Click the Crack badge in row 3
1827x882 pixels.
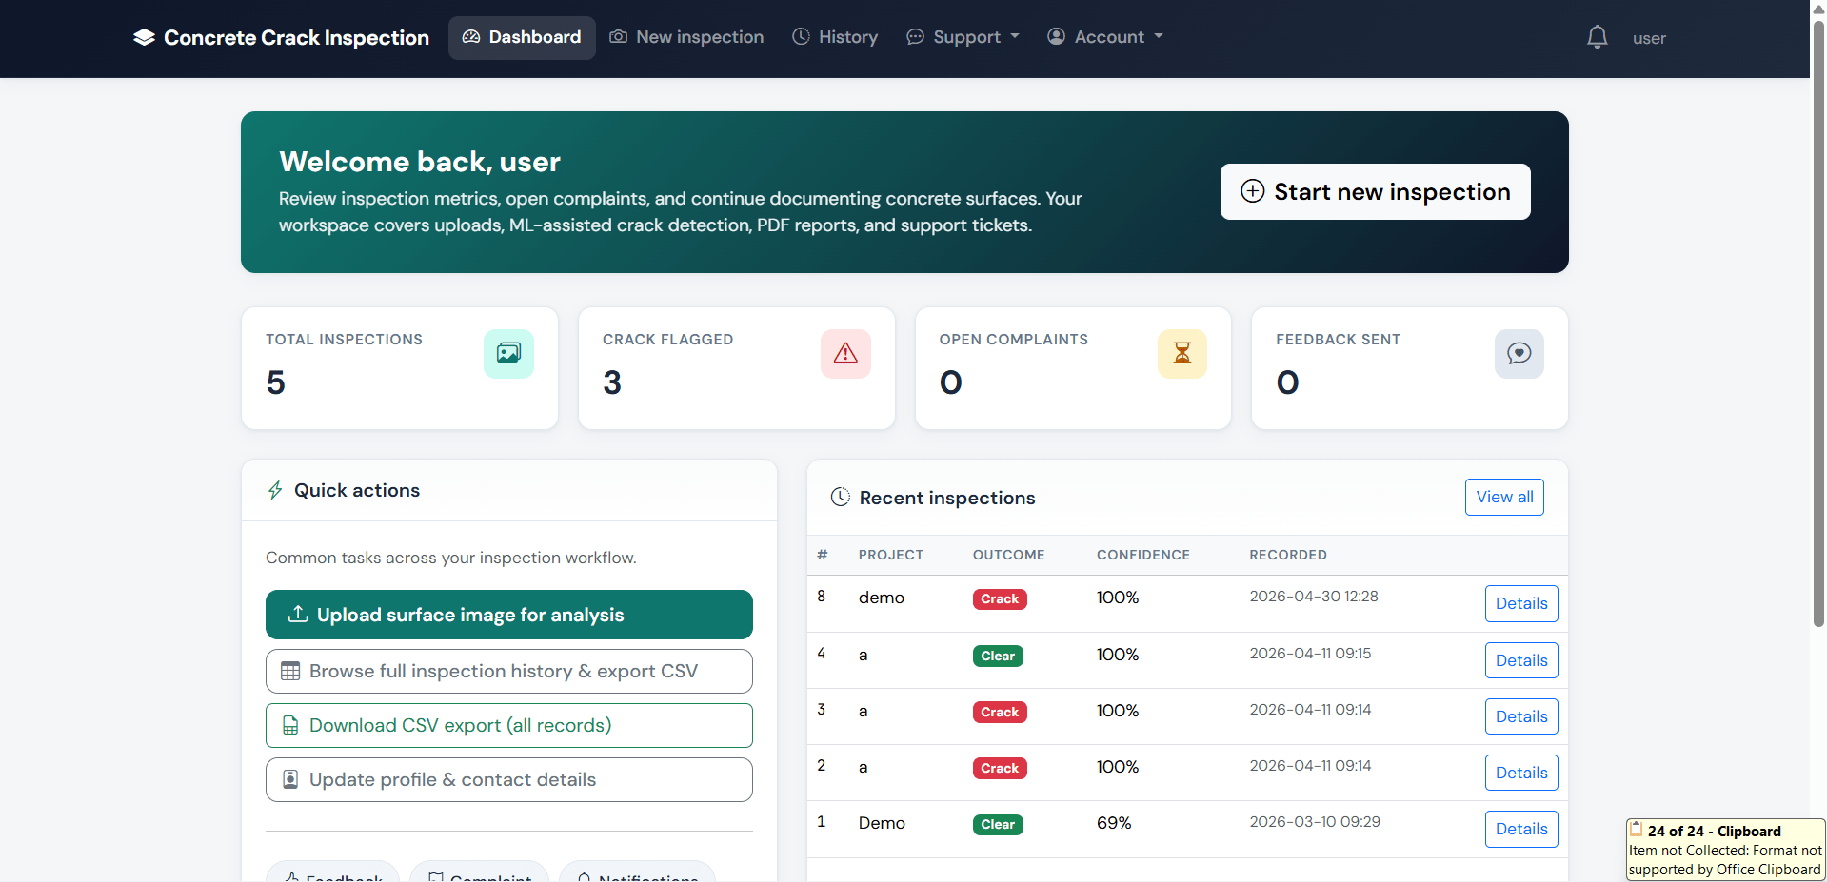(x=1000, y=712)
